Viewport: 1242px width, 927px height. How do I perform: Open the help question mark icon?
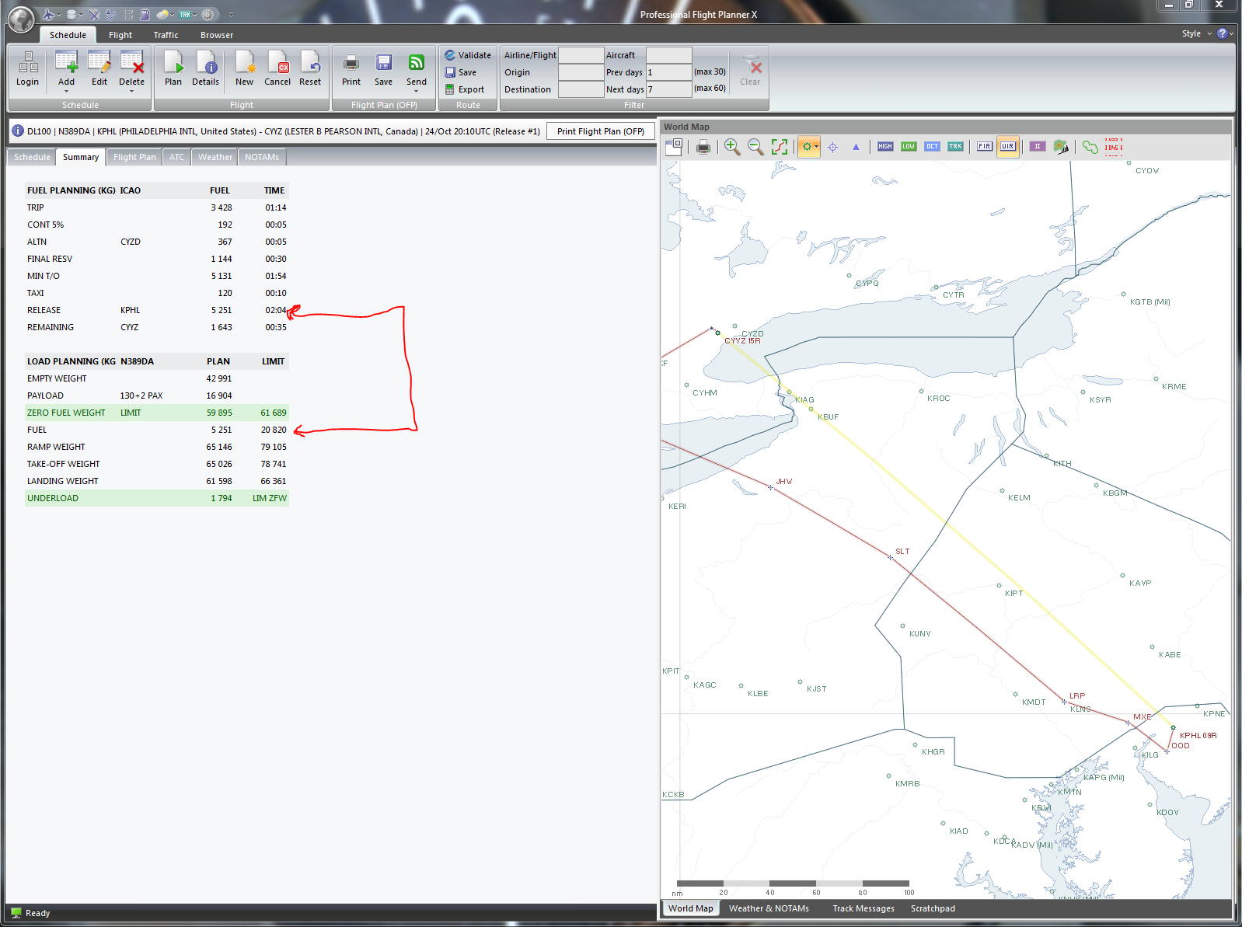(1223, 33)
